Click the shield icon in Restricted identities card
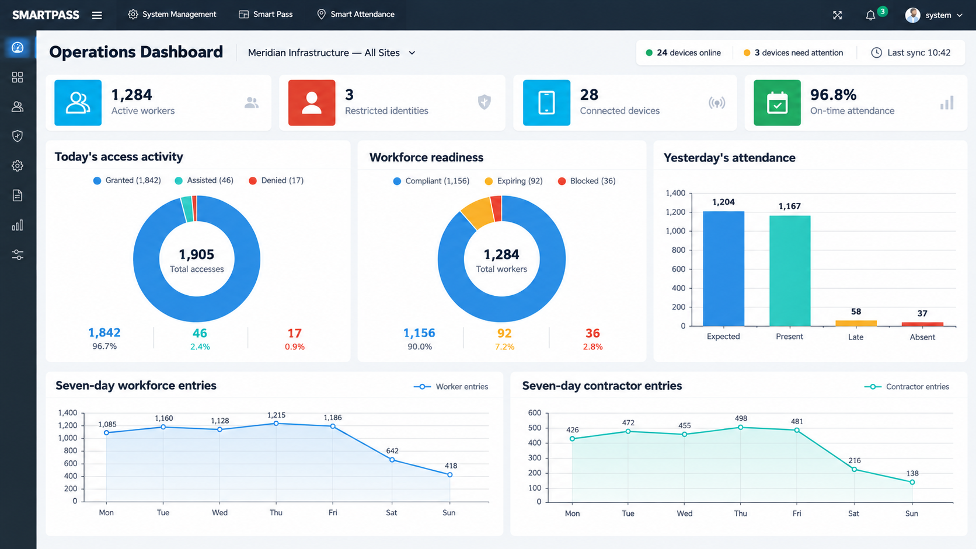Image resolution: width=976 pixels, height=549 pixels. click(484, 102)
